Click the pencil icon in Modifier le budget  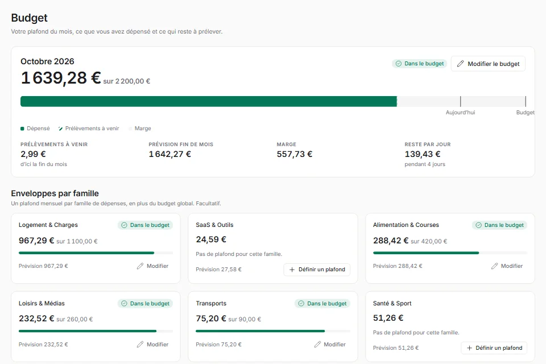click(460, 64)
